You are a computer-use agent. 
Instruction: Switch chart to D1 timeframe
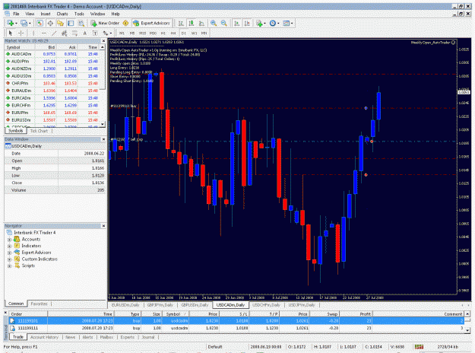click(184, 33)
